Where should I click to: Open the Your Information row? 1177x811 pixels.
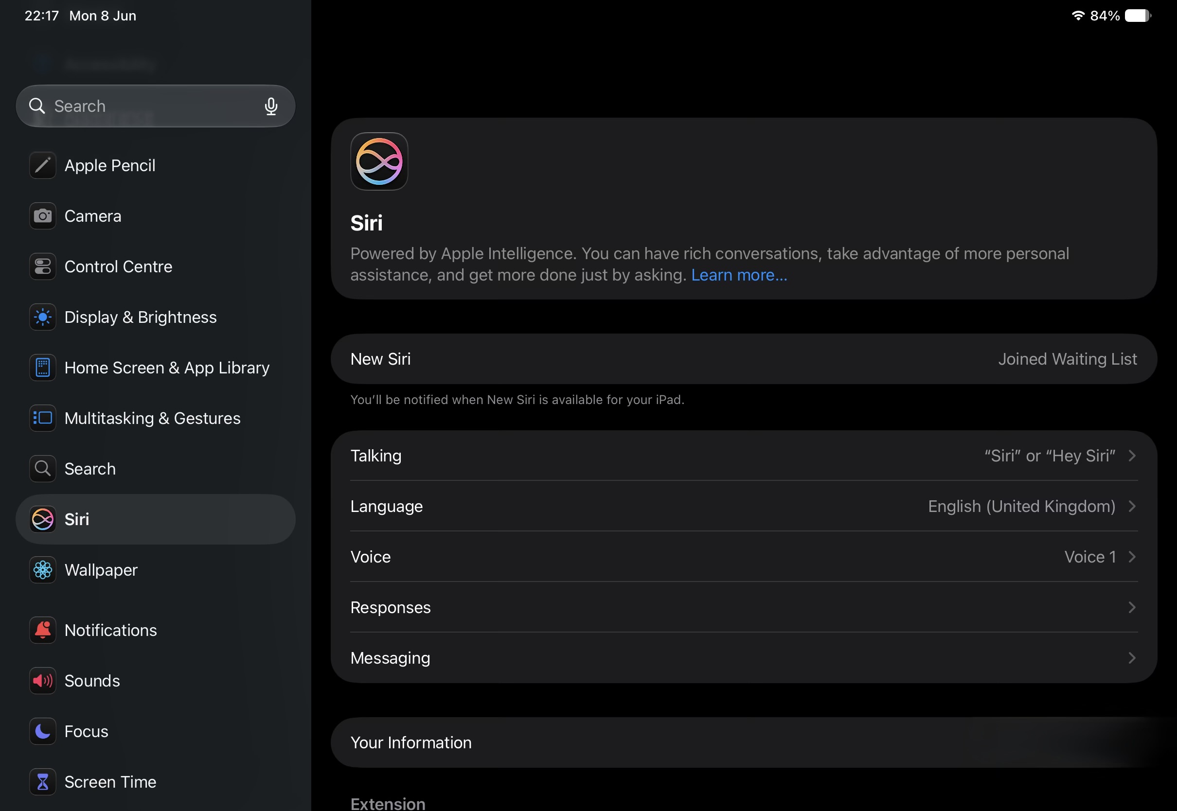(x=744, y=742)
